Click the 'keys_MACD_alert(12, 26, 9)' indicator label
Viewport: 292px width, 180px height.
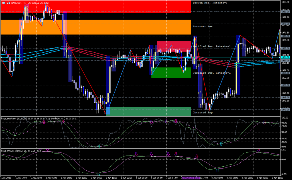click(15, 151)
